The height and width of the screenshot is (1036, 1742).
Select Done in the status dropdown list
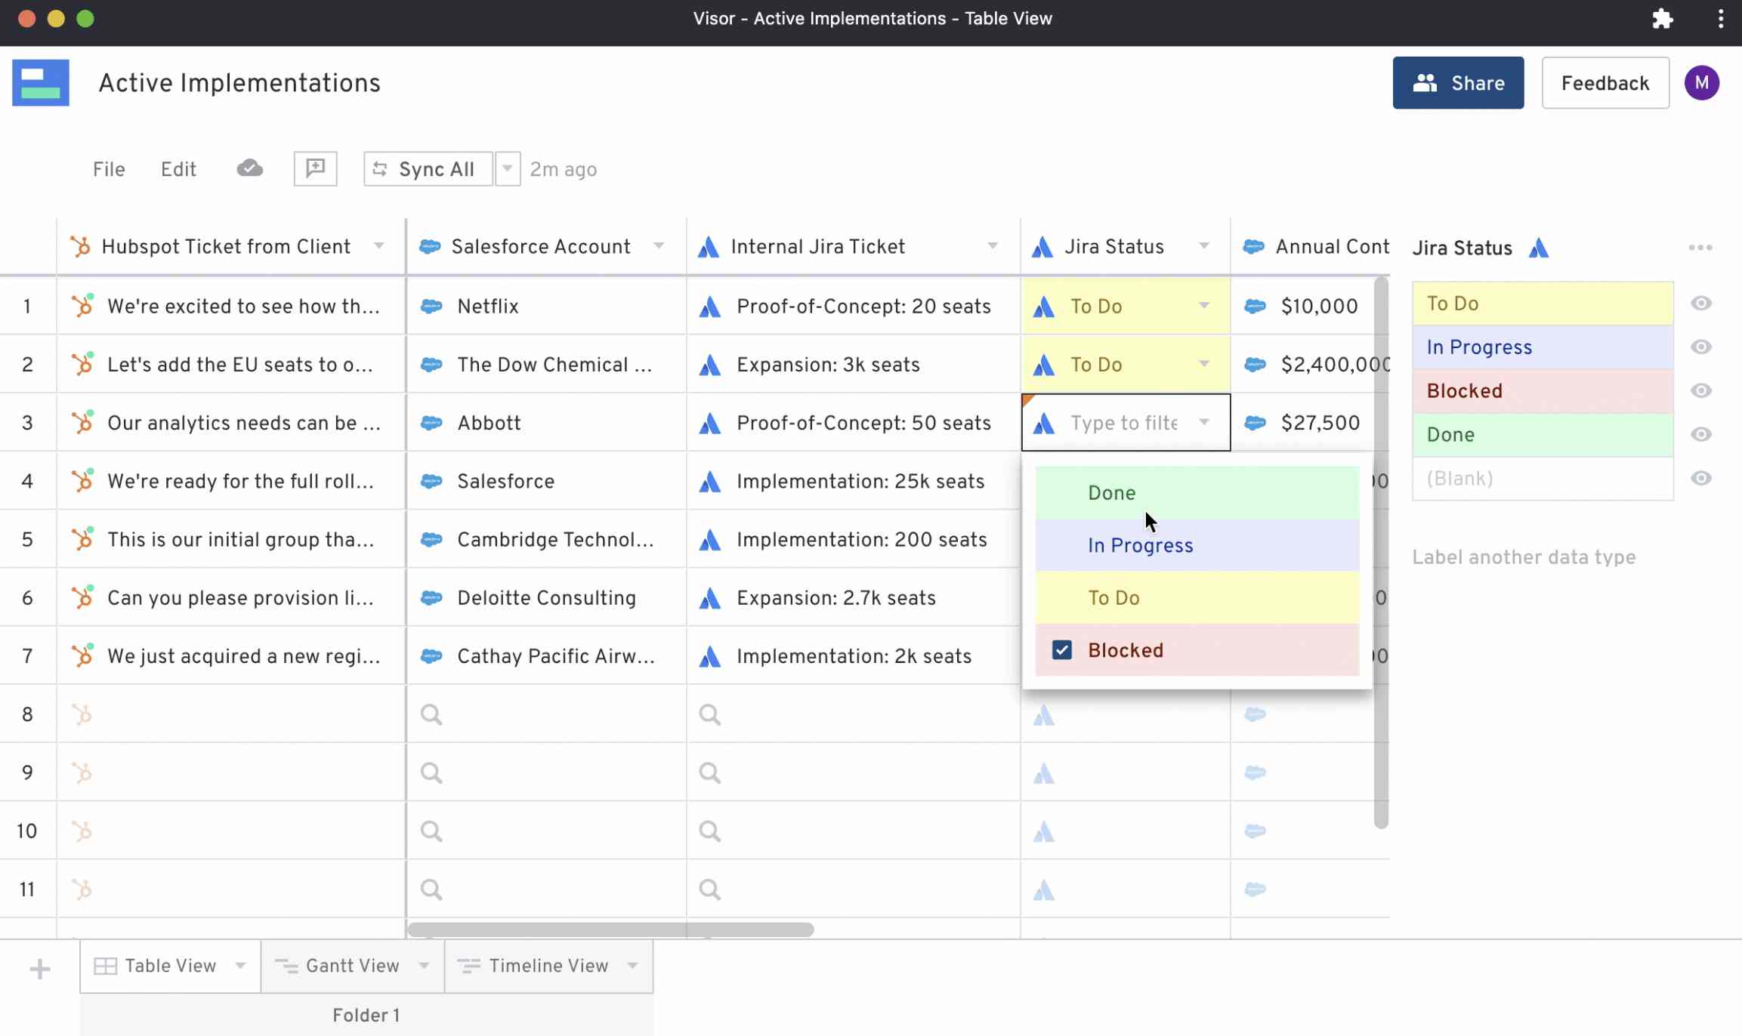click(x=1197, y=492)
